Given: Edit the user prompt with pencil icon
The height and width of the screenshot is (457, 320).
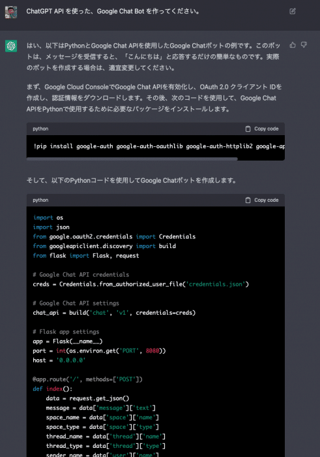Looking at the screenshot, I should tap(293, 11).
